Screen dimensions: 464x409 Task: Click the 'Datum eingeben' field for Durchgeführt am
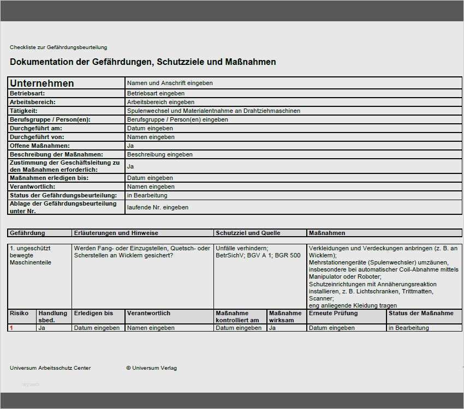(293, 128)
